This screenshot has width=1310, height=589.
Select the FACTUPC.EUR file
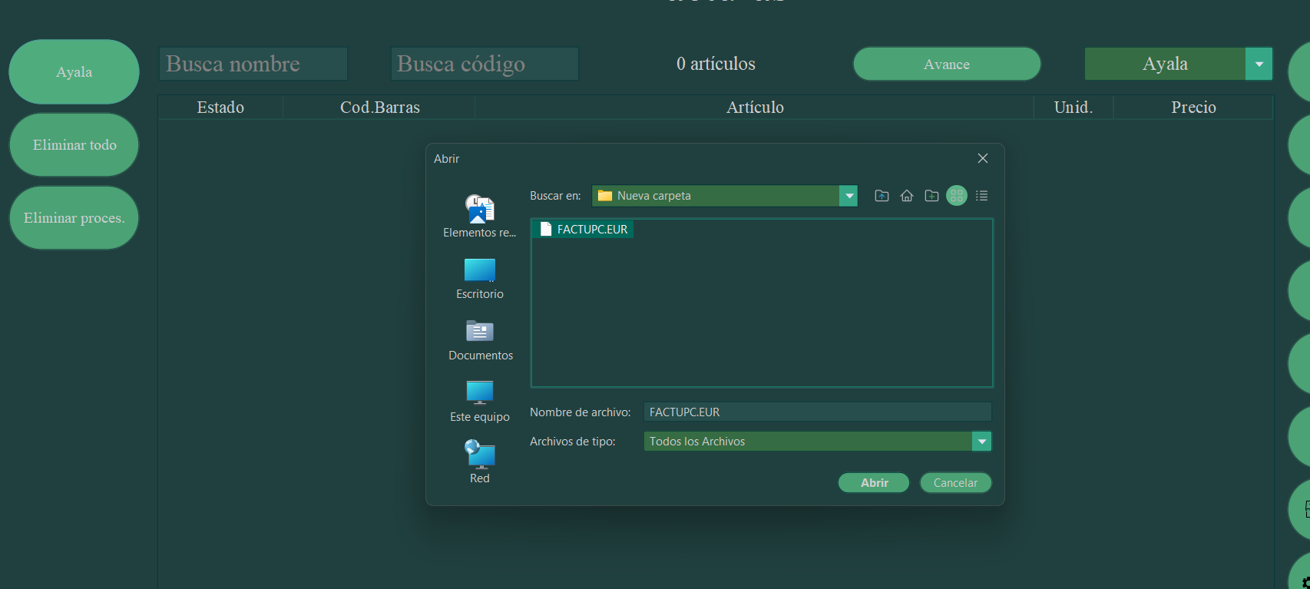coord(583,229)
